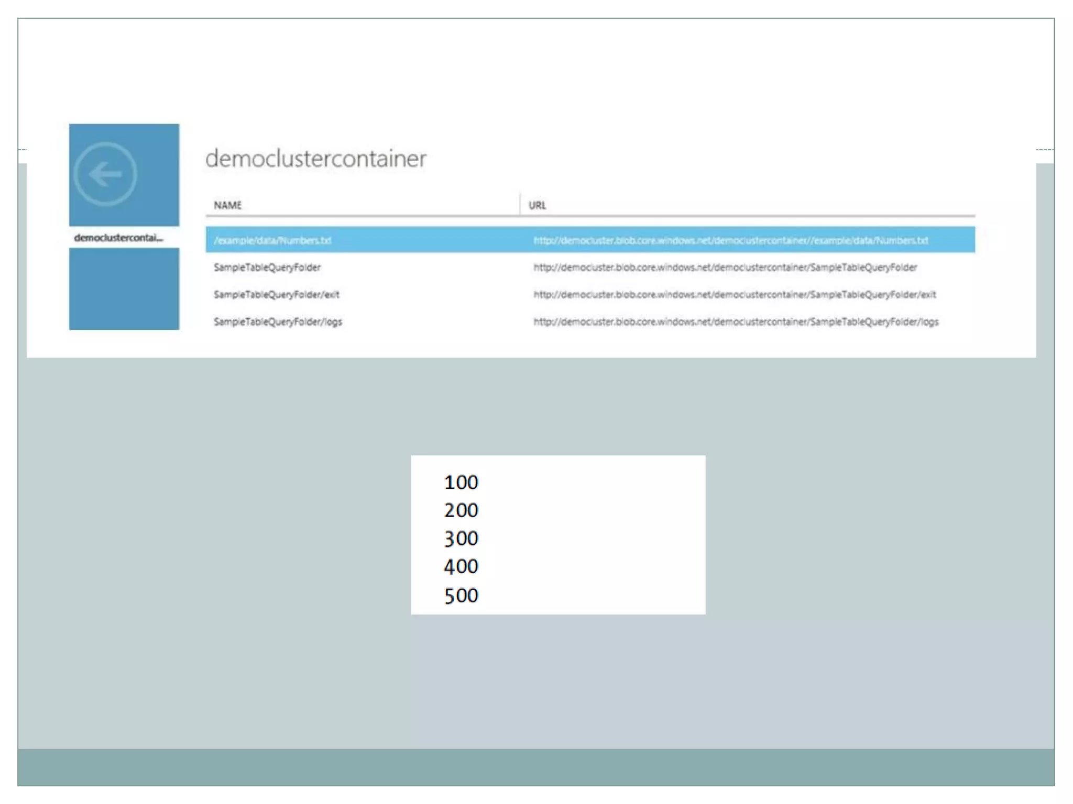Image resolution: width=1073 pixels, height=804 pixels.
Task: Sort by the URL column header
Action: (x=537, y=205)
